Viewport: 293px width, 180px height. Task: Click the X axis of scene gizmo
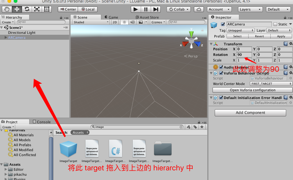point(185,44)
